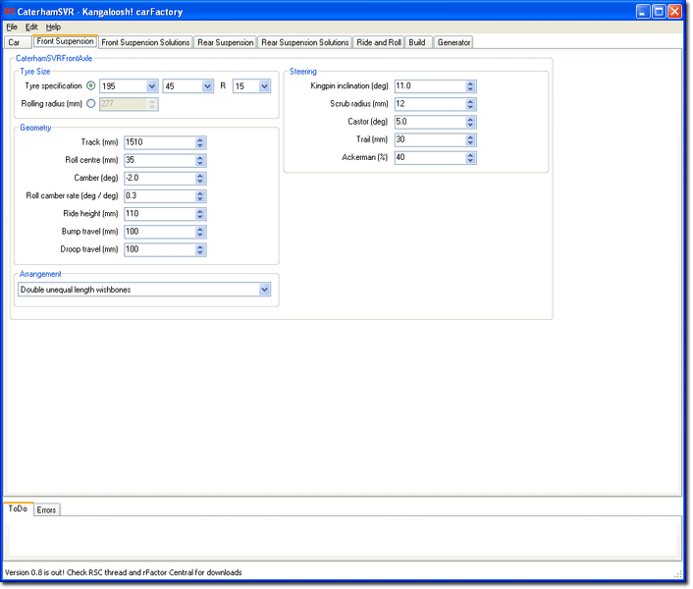This screenshot has height=589, width=693.
Task: Open the Rear Suspension tab
Action: [226, 42]
